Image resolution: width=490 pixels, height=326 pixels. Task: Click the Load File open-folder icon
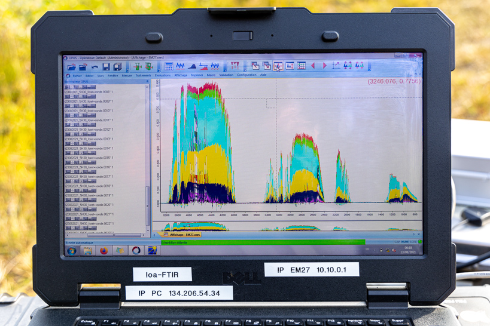click(x=72, y=67)
